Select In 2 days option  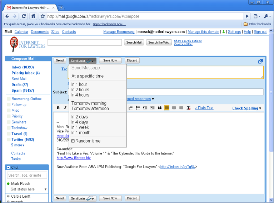coord(80,117)
